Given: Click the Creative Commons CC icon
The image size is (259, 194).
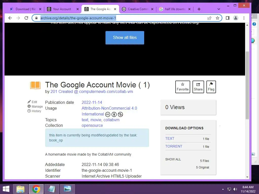Looking at the screenshot, I should pyautogui.click(x=108, y=114).
